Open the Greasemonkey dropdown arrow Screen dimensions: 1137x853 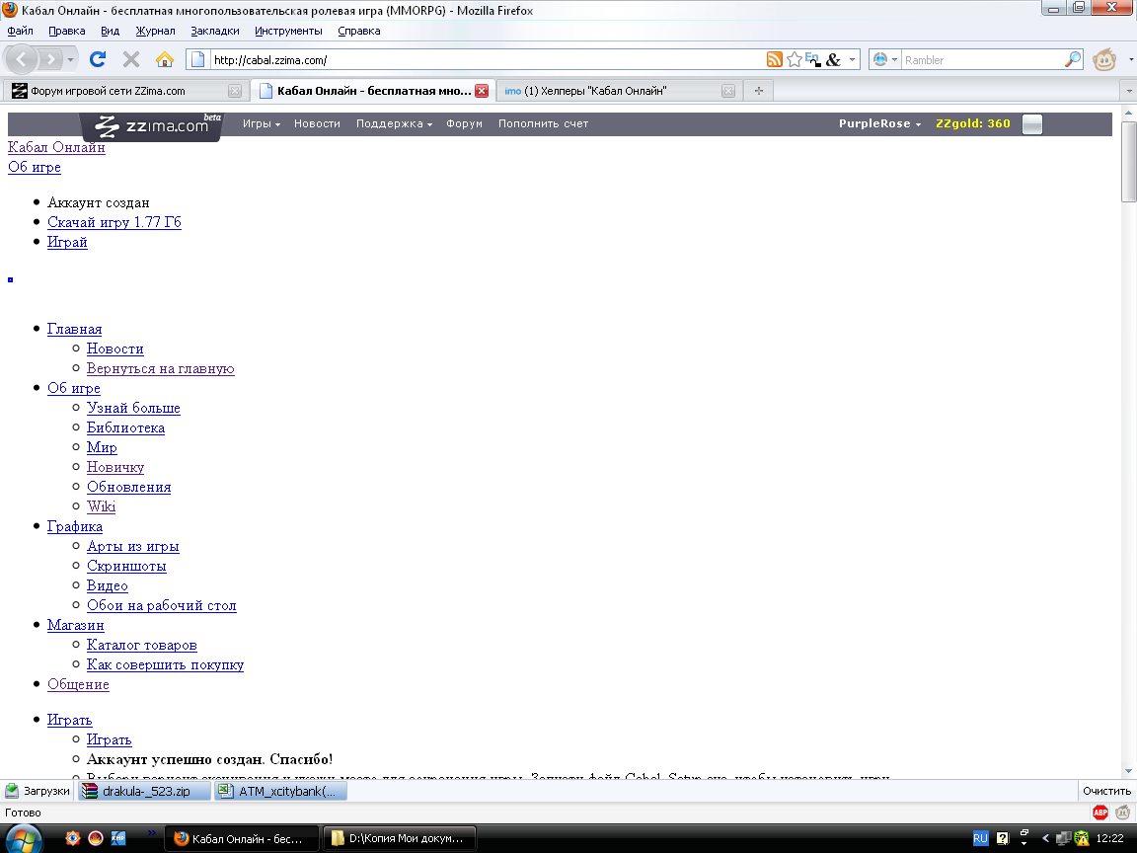point(1130,59)
